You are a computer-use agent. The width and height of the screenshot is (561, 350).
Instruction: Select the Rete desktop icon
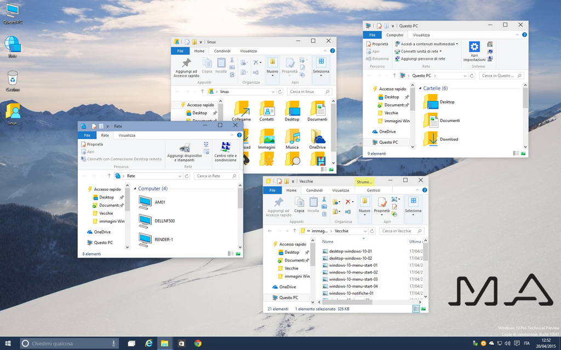pyautogui.click(x=13, y=47)
